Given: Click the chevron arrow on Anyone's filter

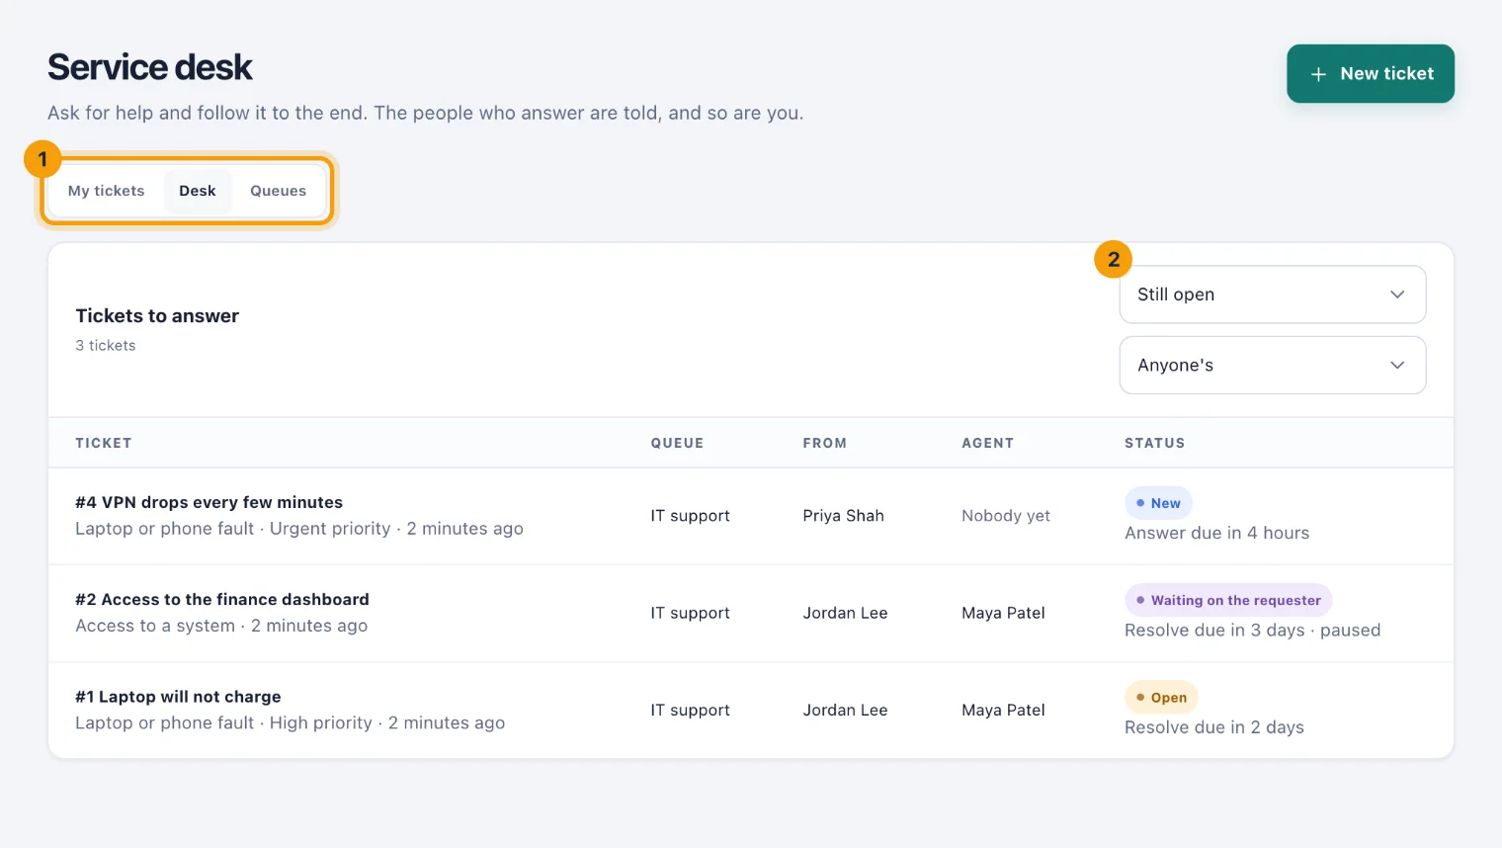Looking at the screenshot, I should click(x=1397, y=365).
